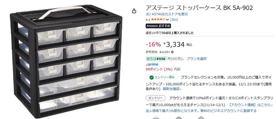This screenshot has height=119, width=276.
Task: Click the partially visible card icon at the bottom
Action: coord(157,118)
